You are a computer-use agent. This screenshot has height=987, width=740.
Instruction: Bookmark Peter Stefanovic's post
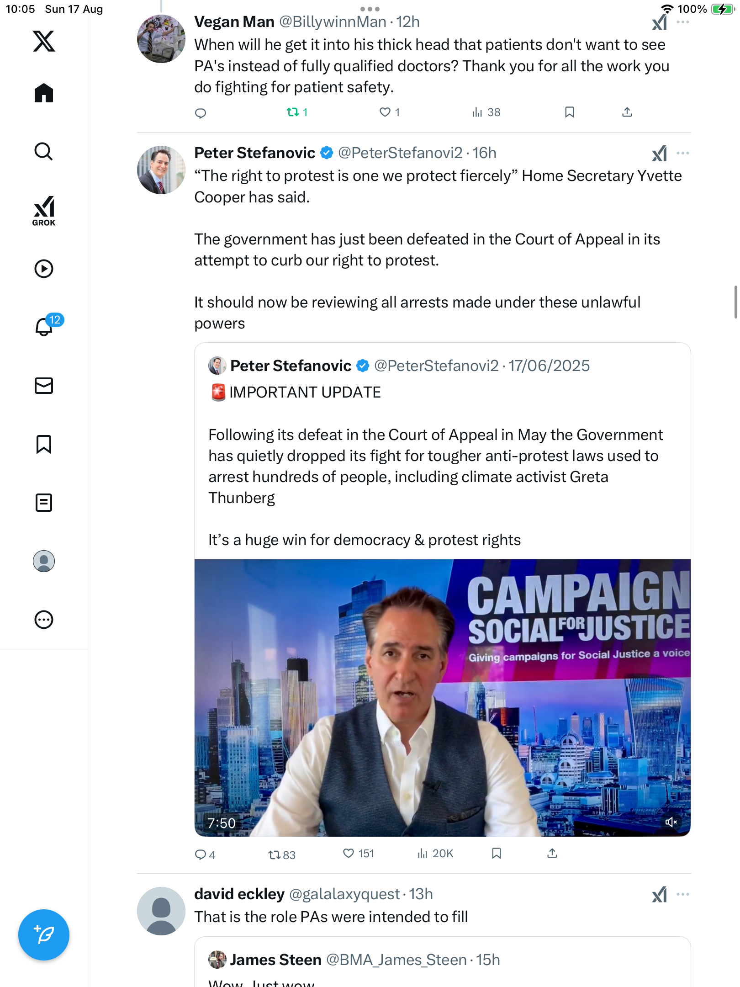pos(497,854)
